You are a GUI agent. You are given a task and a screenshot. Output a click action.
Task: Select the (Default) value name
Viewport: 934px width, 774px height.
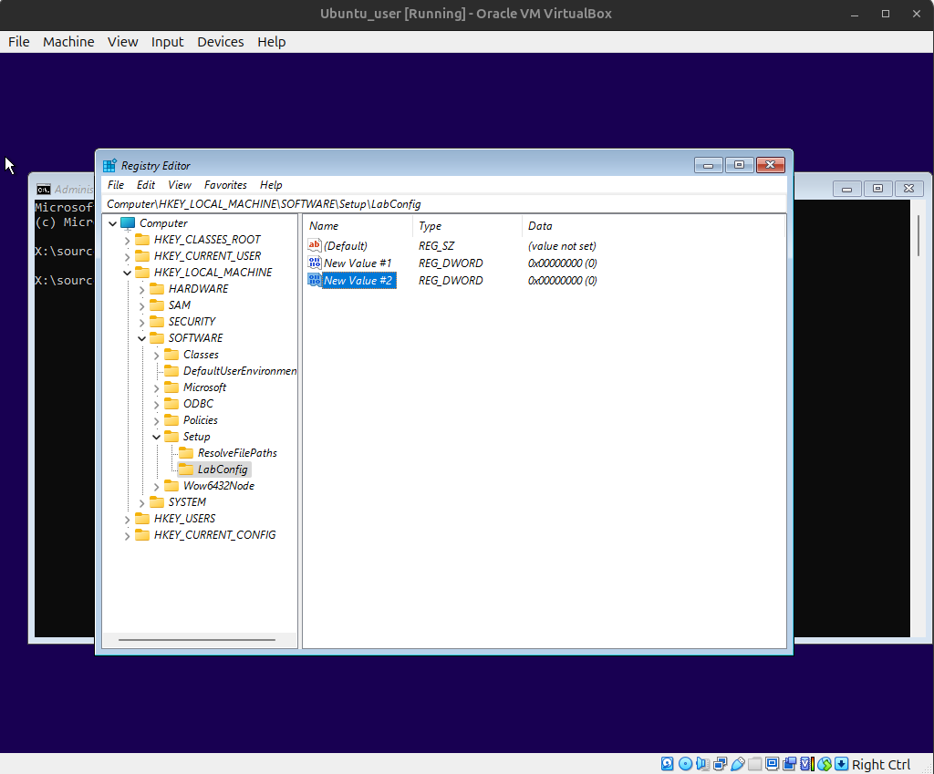click(x=346, y=246)
